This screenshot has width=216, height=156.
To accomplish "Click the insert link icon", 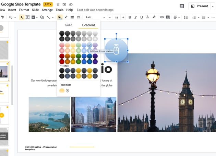I will pyautogui.click(x=162, y=17).
